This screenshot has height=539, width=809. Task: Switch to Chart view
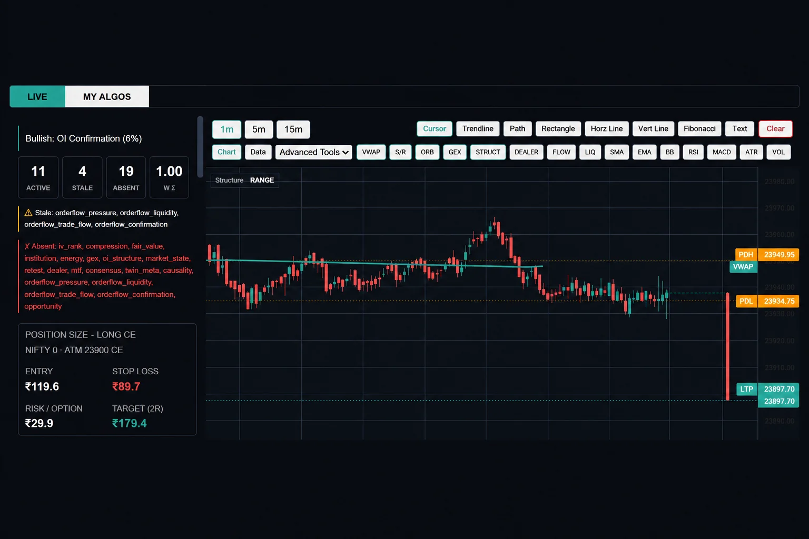pyautogui.click(x=226, y=152)
